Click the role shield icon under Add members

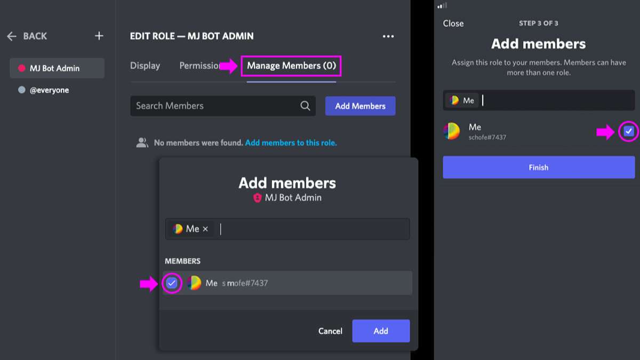(257, 198)
